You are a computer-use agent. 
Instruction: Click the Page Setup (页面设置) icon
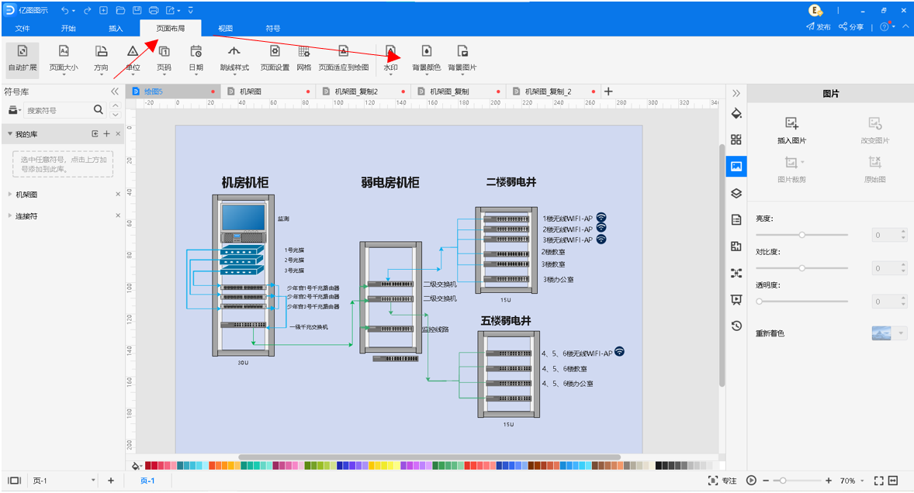tap(275, 52)
